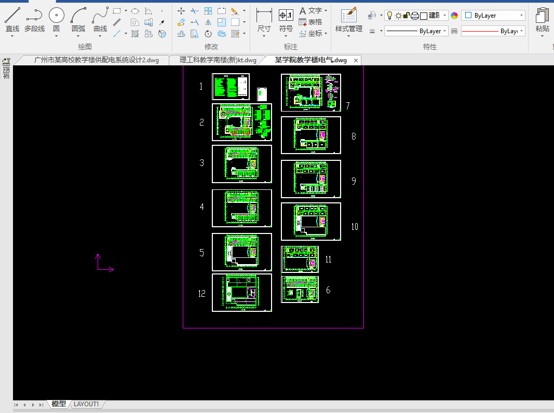Choose the point draw tool
Viewport: 554px width, 413px height.
(x=162, y=11)
